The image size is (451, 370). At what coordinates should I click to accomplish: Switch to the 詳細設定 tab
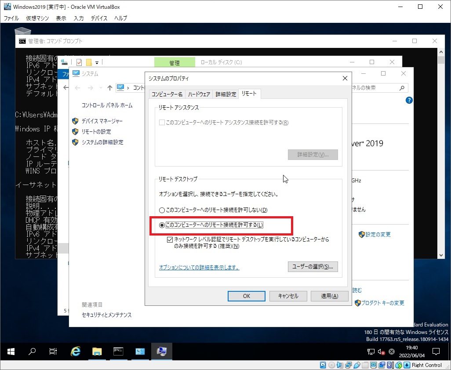tap(226, 94)
